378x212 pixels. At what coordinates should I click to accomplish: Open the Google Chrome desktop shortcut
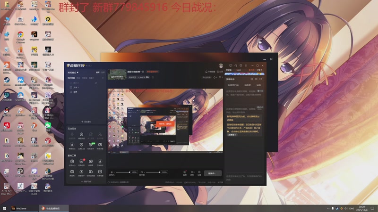[20, 37]
